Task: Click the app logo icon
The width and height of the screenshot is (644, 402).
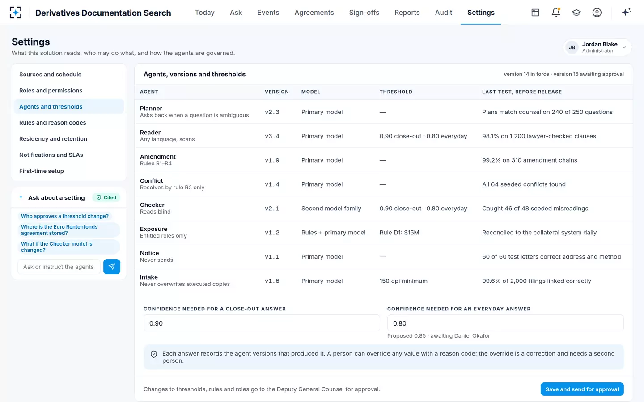Action: pos(16,13)
